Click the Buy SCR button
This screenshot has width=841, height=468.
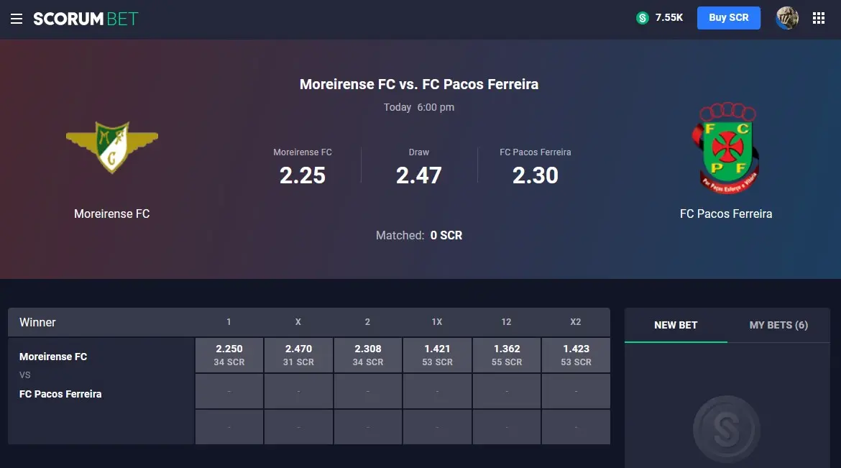[x=728, y=18]
